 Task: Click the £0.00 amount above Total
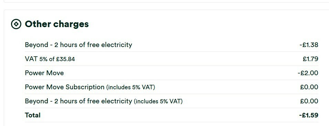[x=309, y=101]
